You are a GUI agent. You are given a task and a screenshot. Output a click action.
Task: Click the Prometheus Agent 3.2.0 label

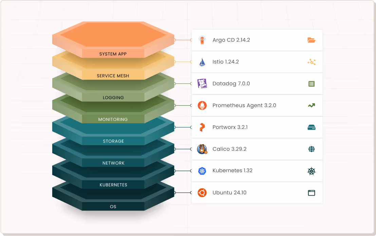[x=244, y=106]
